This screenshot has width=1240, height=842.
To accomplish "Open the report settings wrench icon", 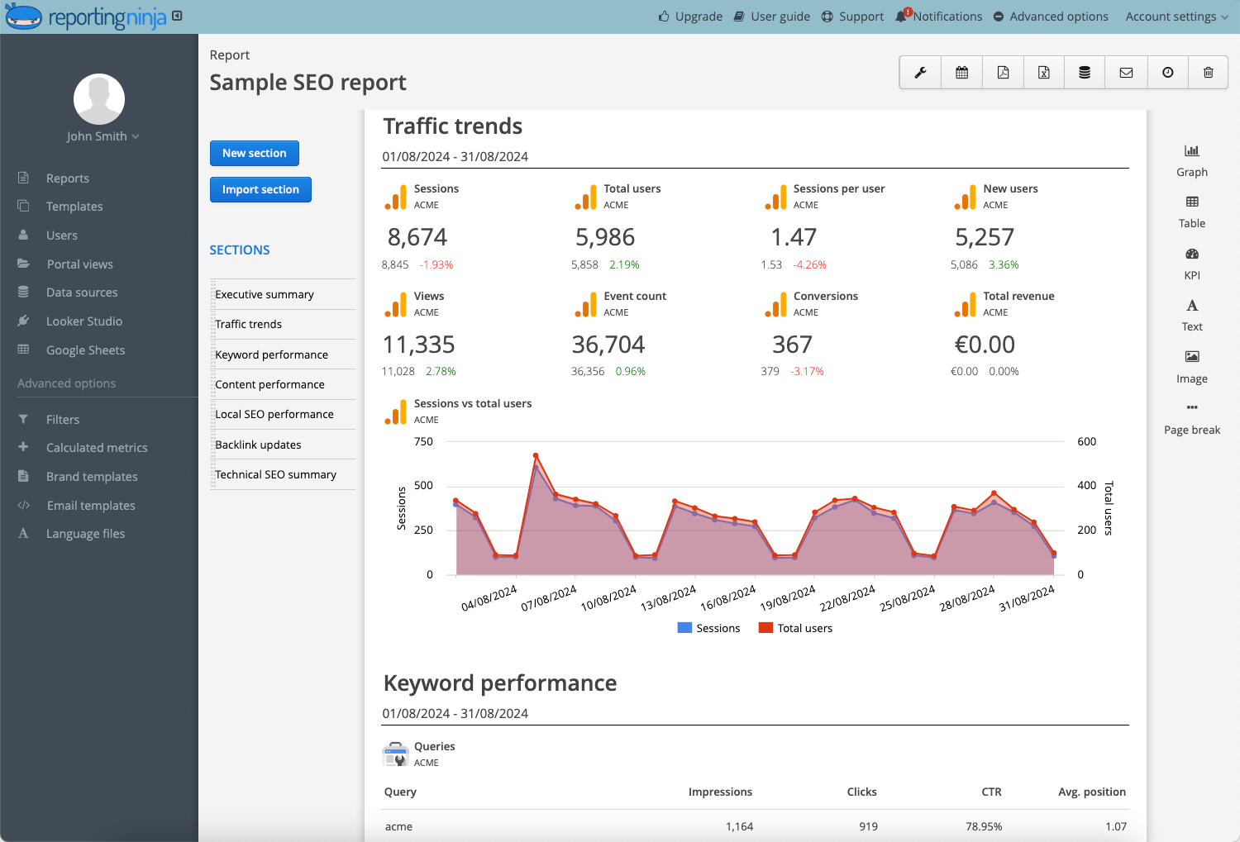I will click(x=919, y=72).
